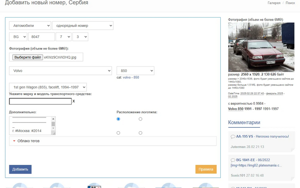Viewport: 300px width, 188px height.
Task: Select the top-left logo position radio button
Action: (118, 119)
